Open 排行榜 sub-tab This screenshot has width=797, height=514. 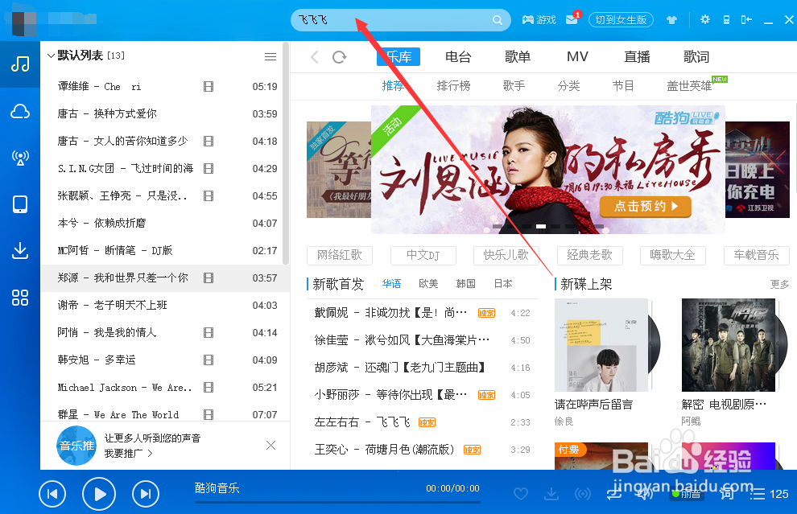coord(453,86)
